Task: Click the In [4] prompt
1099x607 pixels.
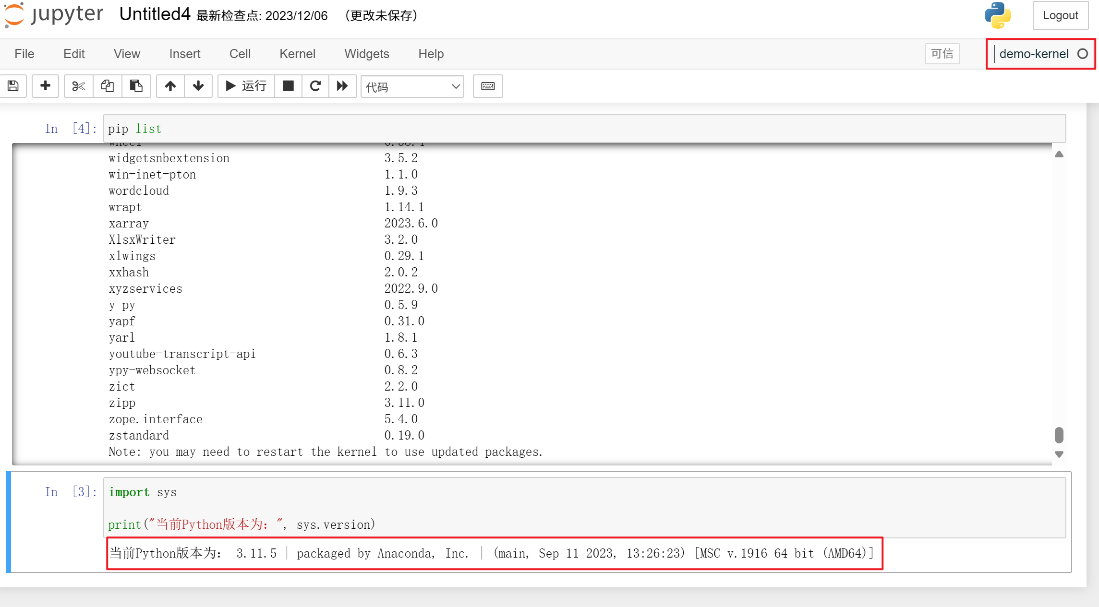Action: (x=71, y=129)
